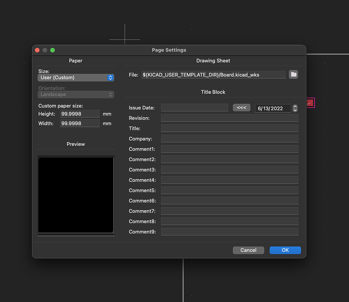Click the Comment1 text field
349x302 pixels.
click(x=229, y=149)
